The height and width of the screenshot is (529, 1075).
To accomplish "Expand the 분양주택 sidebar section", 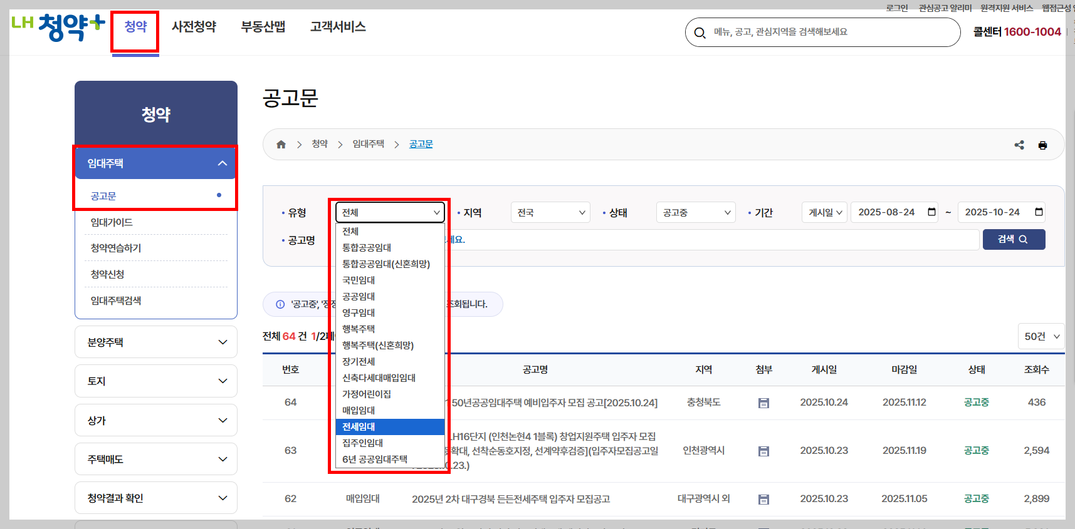I will click(156, 342).
